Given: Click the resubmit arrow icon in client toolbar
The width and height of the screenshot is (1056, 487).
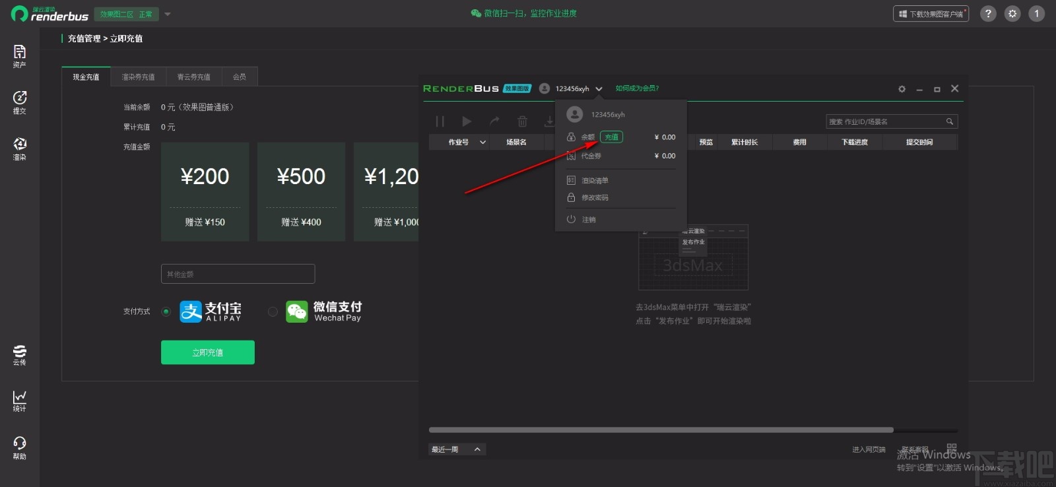Looking at the screenshot, I should point(494,121).
